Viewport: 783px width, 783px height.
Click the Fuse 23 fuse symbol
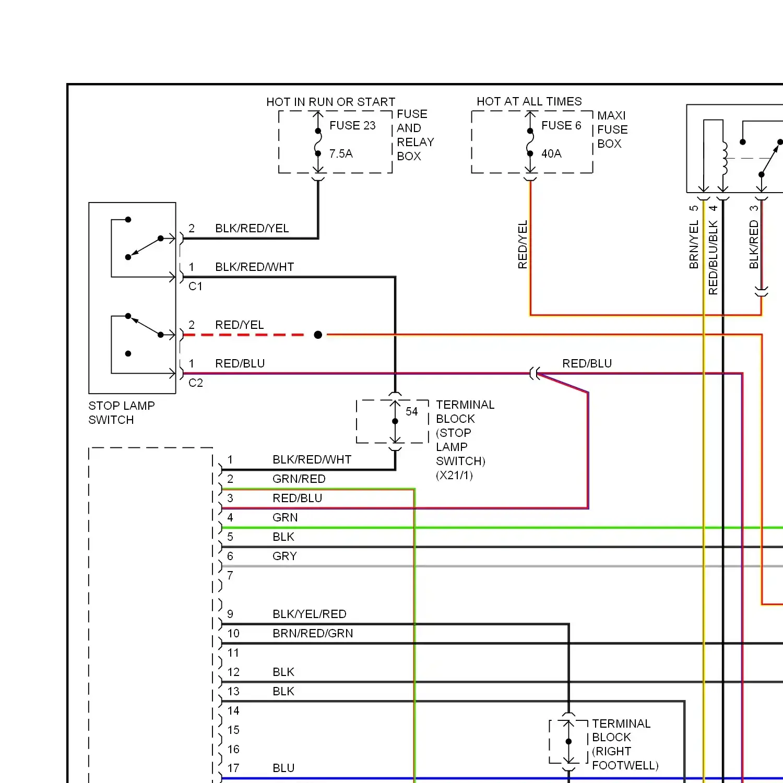318,142
